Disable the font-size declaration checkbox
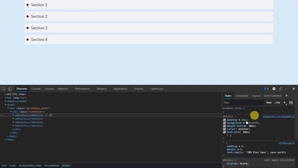The height and width of the screenshot is (168, 298). 224,132
